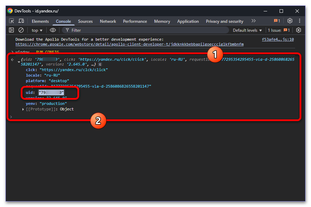Click the platform "desktop" value
Viewport: 311px width, 207px height.
(59, 81)
